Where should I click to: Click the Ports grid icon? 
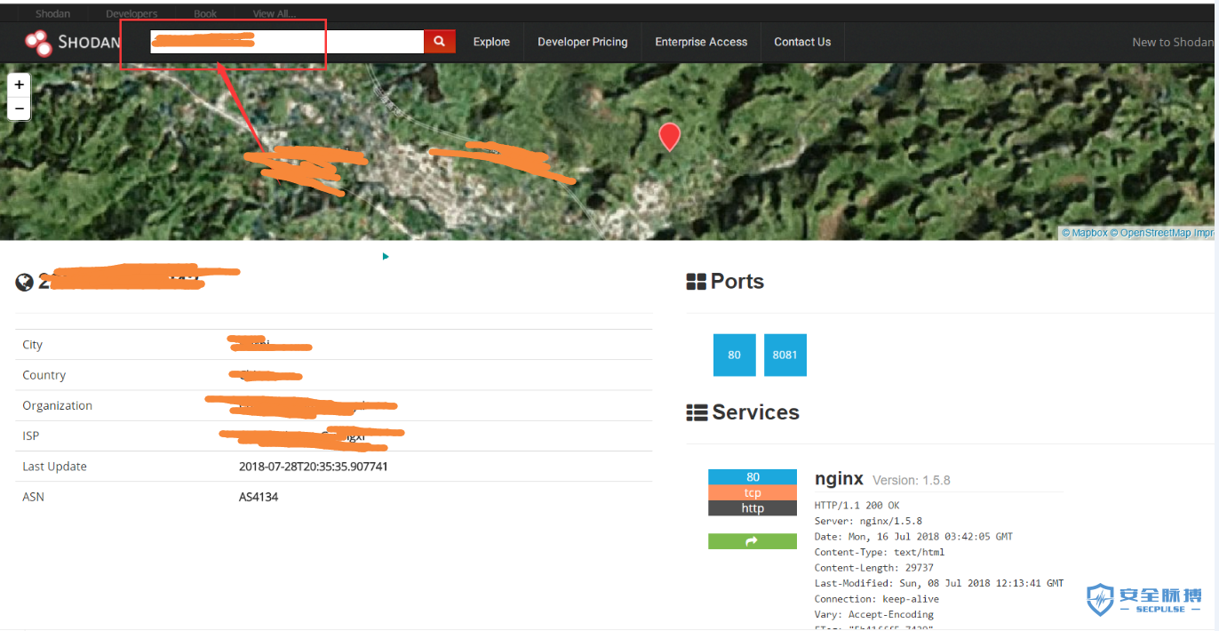pyautogui.click(x=697, y=282)
